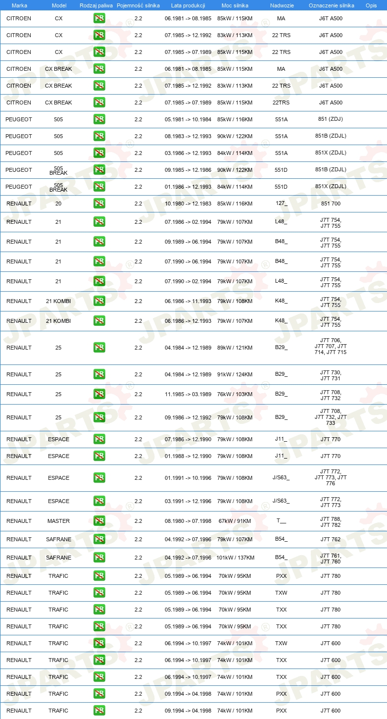Click fuel icon in PEUGEOT 851 (ZDJ) row
This screenshot has height=719, width=387.
pyautogui.click(x=99, y=119)
